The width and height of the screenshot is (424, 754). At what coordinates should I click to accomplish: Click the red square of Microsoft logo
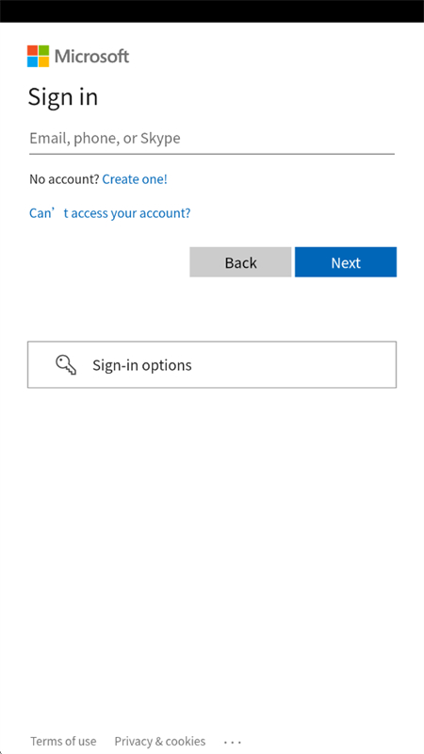pos(32,51)
